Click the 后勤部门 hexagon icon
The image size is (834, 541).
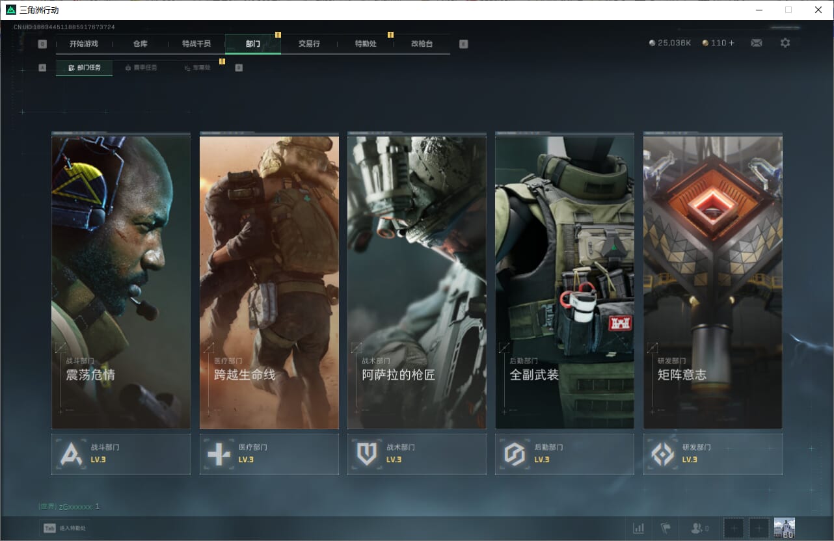[515, 454]
